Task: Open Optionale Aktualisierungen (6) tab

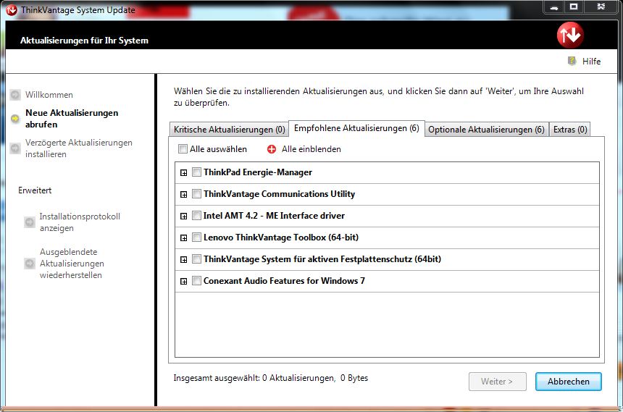Action: pyautogui.click(x=486, y=130)
